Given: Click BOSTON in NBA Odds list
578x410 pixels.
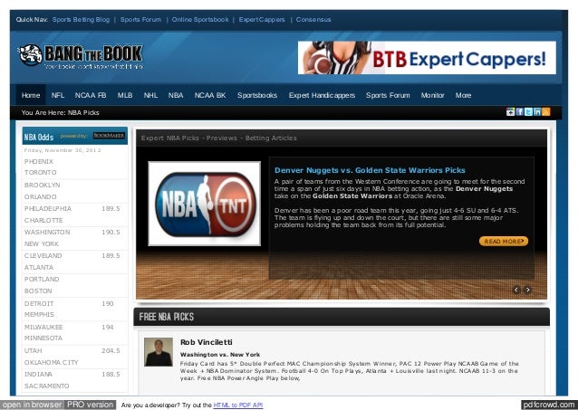Looking at the screenshot, I should coord(38,291).
